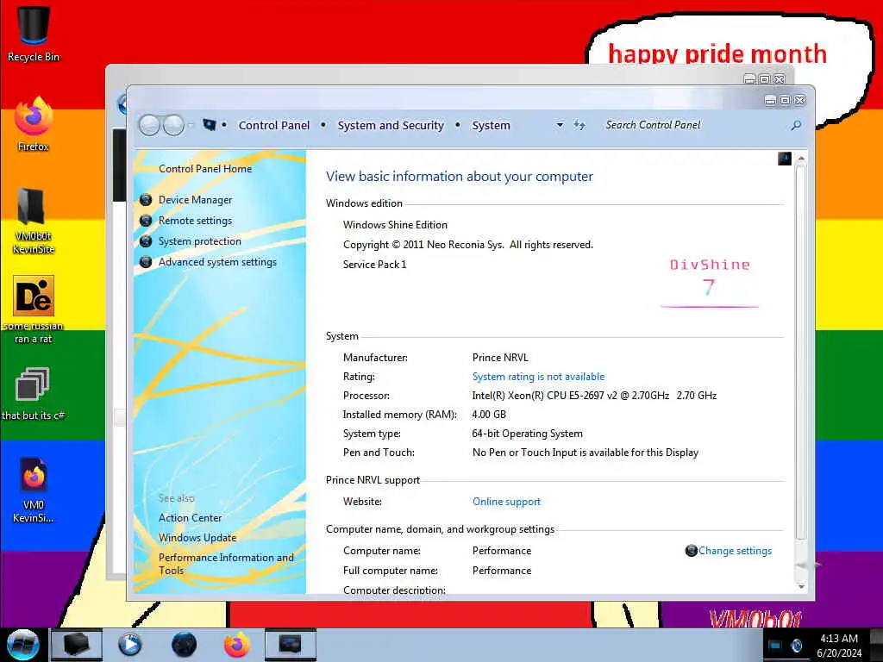
Task: Expand the breadcrumb arrow before Control Panel
Action: point(224,125)
